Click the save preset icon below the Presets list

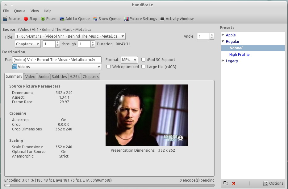[225, 183]
